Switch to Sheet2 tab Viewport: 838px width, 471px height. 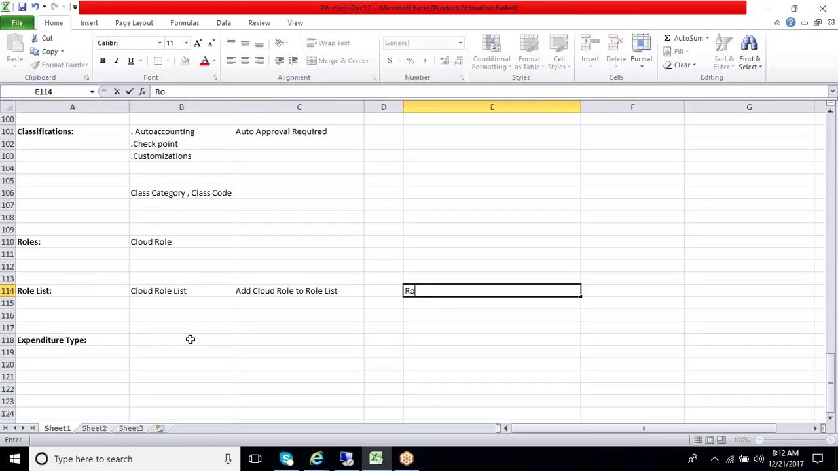tap(94, 428)
